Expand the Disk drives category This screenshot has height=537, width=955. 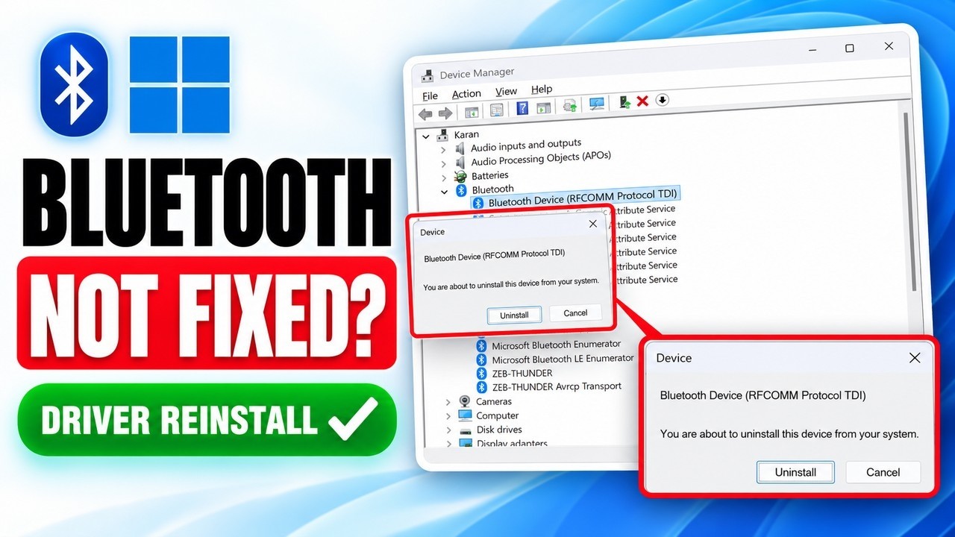point(448,430)
